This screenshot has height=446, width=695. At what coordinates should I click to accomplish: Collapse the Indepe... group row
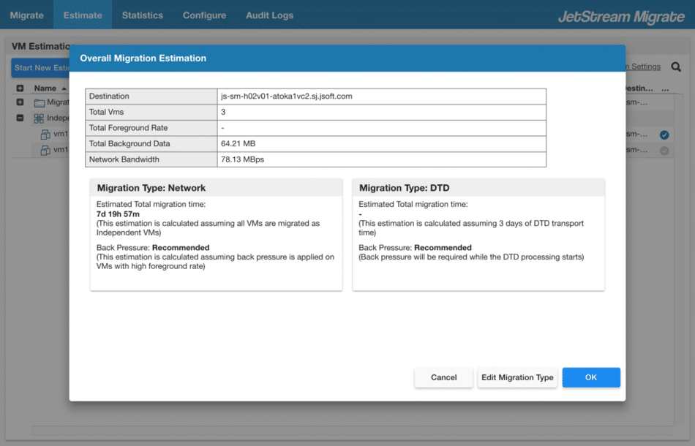[20, 118]
